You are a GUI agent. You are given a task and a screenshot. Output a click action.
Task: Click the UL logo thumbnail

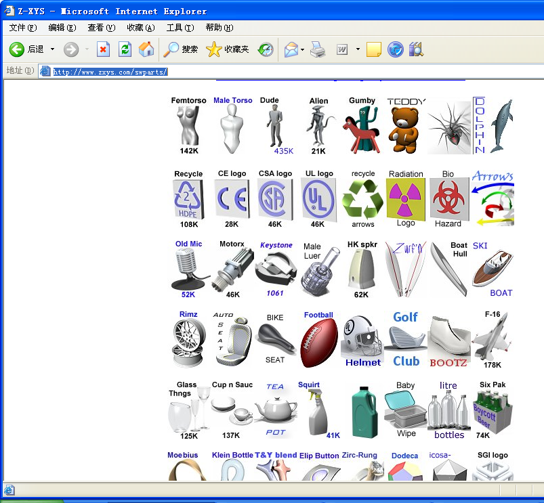coord(319,200)
